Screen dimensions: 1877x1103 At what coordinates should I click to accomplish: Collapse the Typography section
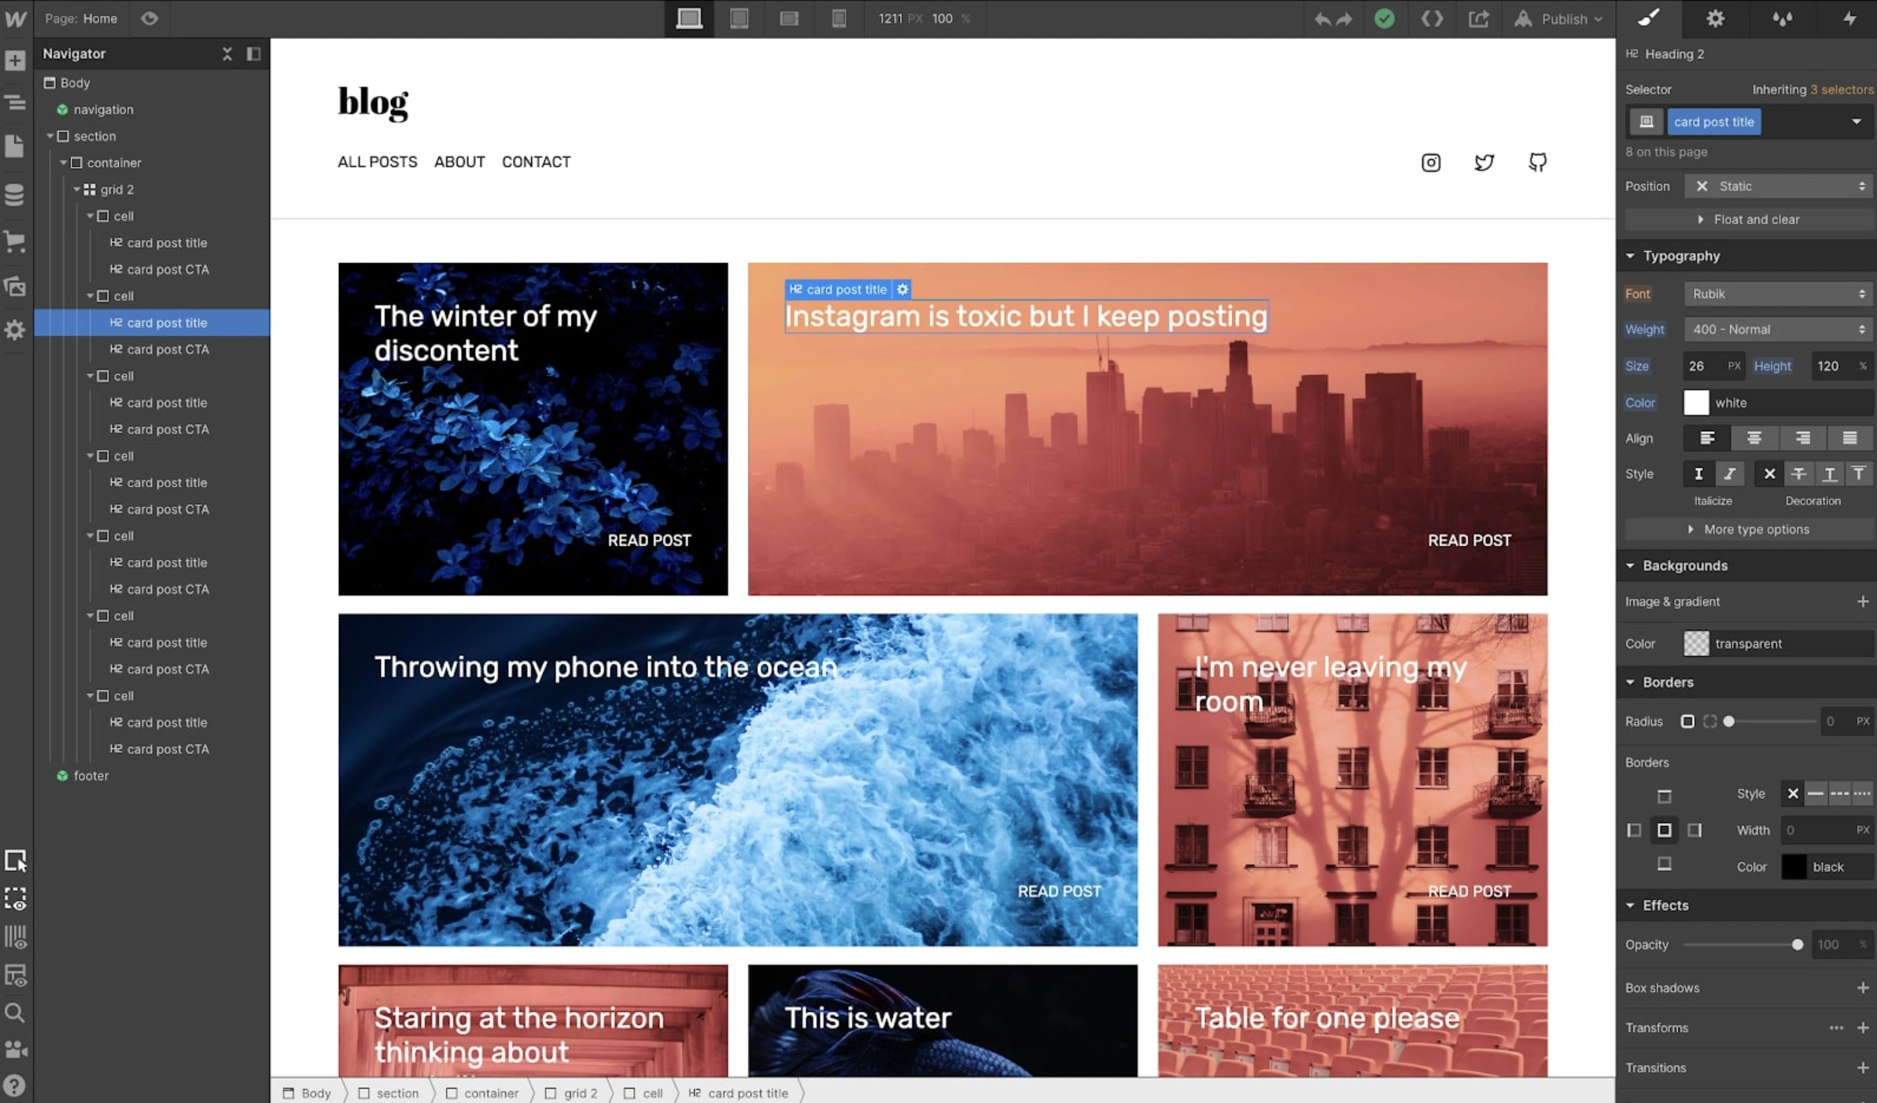click(1631, 255)
